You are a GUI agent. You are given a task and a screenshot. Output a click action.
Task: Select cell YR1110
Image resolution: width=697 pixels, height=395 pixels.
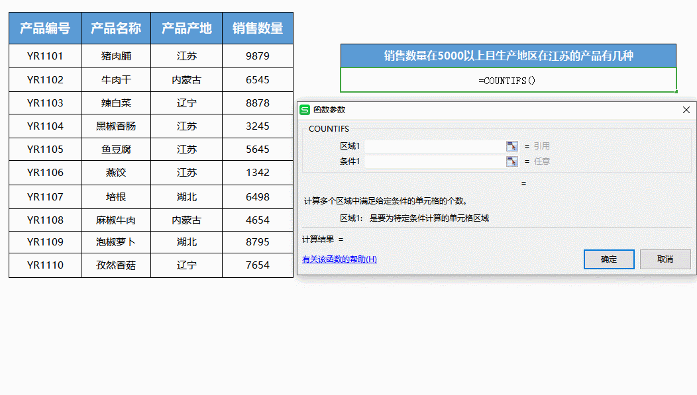click(x=45, y=265)
